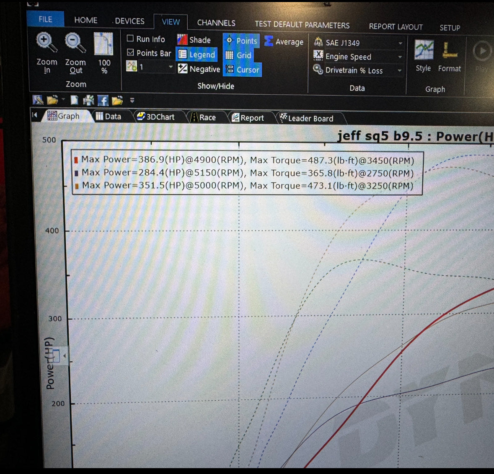Image resolution: width=494 pixels, height=474 pixels.
Task: Open the SAE J1349 correction dropdown
Action: coord(400,43)
